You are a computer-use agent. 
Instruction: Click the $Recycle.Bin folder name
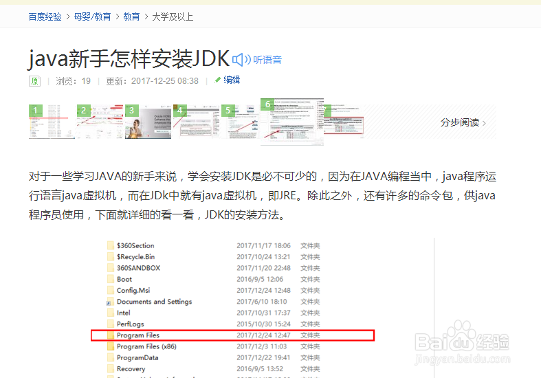click(135, 256)
